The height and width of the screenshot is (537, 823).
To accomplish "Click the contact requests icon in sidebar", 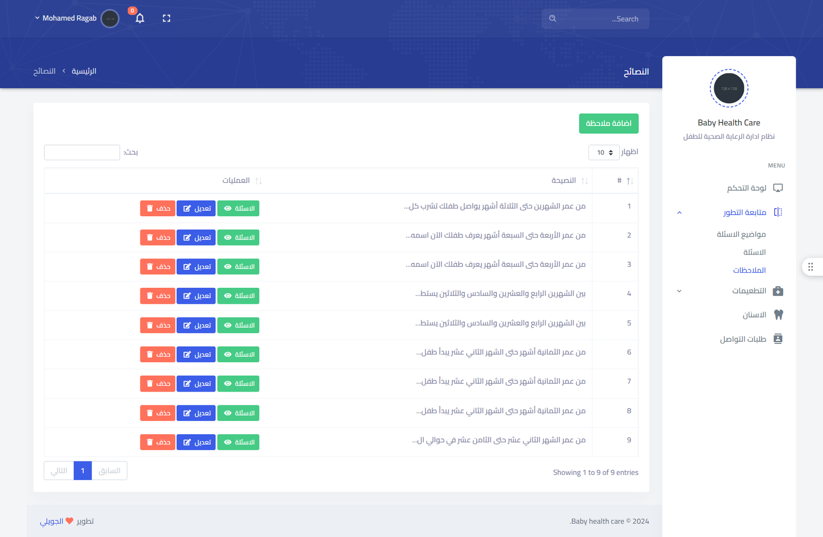I will click(x=778, y=339).
